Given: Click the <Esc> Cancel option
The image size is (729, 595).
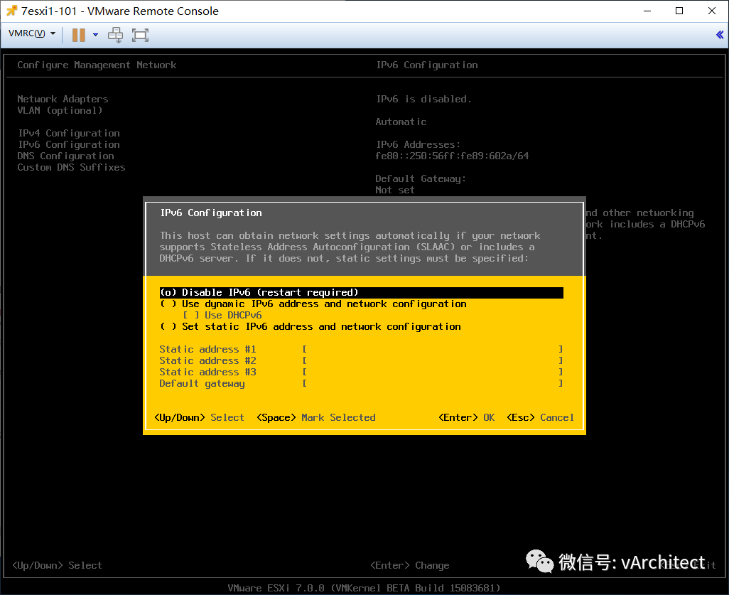Looking at the screenshot, I should (x=540, y=417).
